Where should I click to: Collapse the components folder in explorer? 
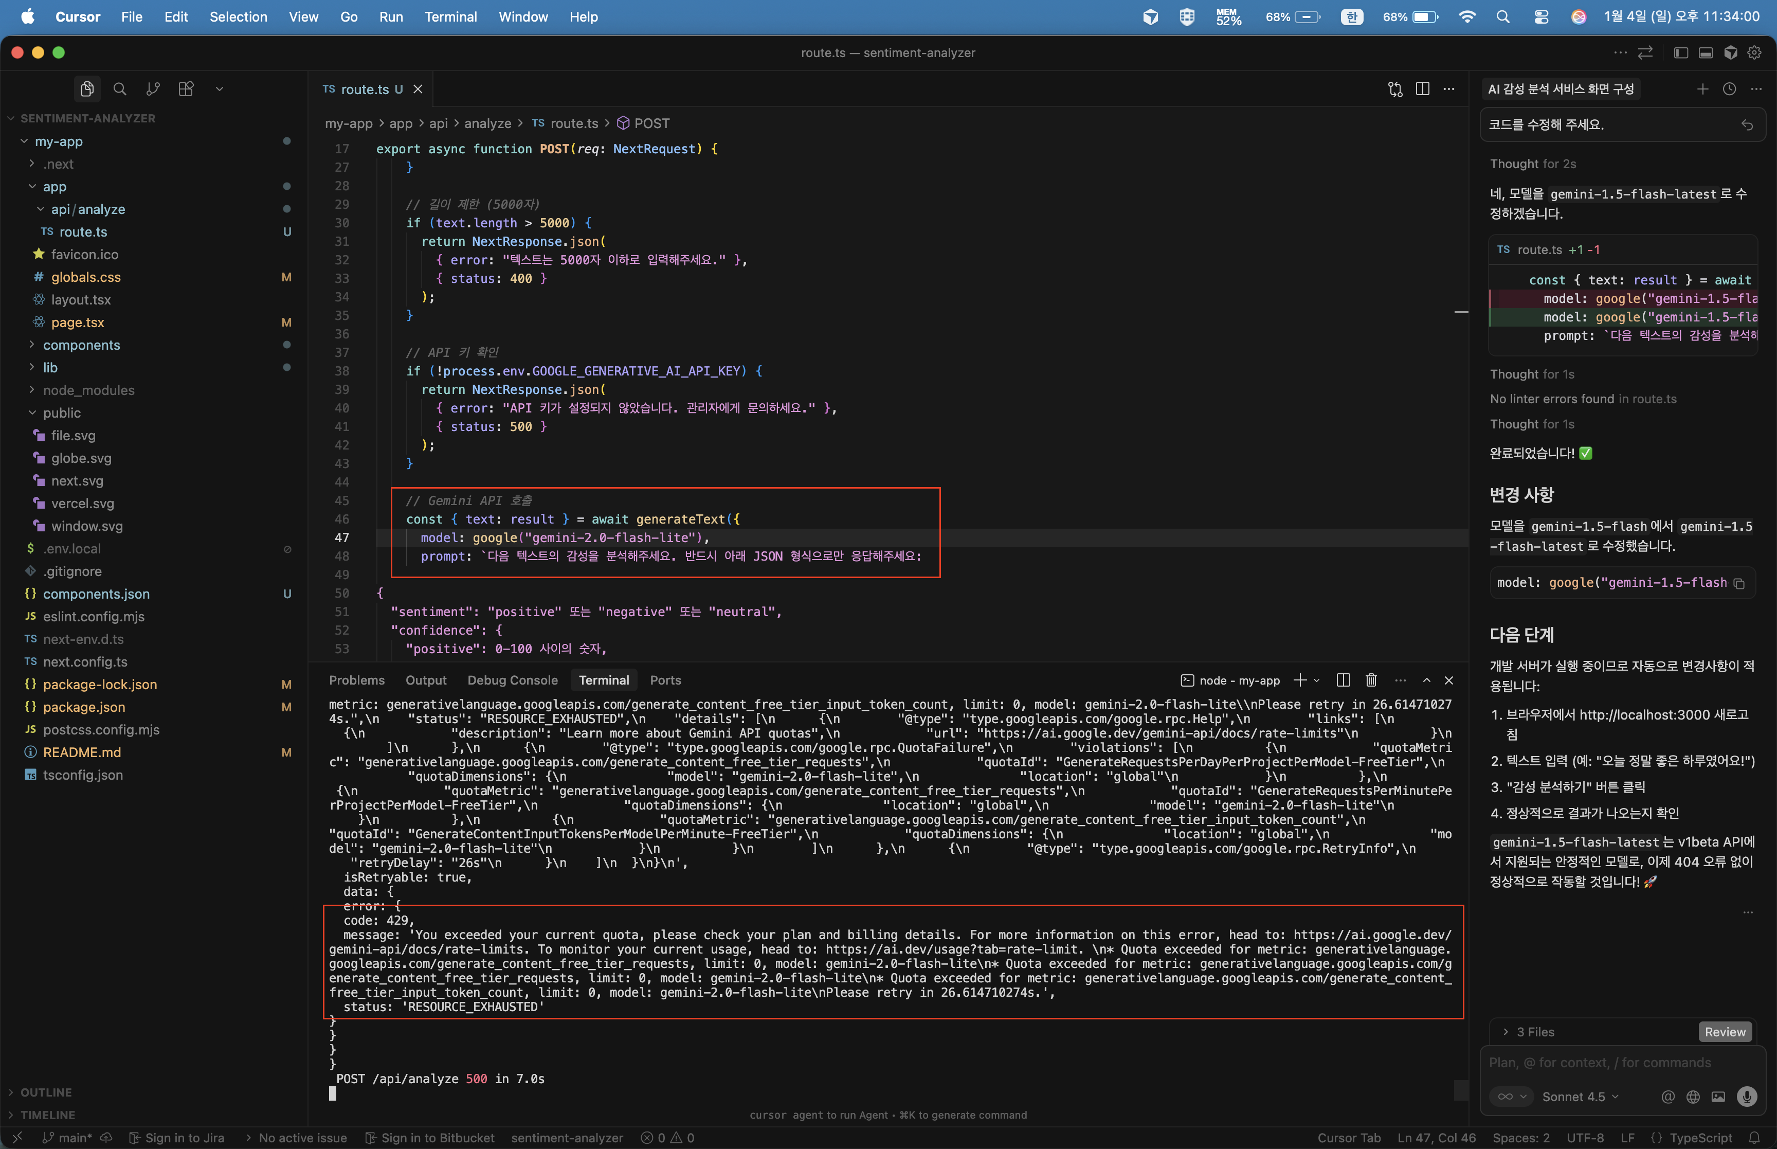[x=81, y=345]
